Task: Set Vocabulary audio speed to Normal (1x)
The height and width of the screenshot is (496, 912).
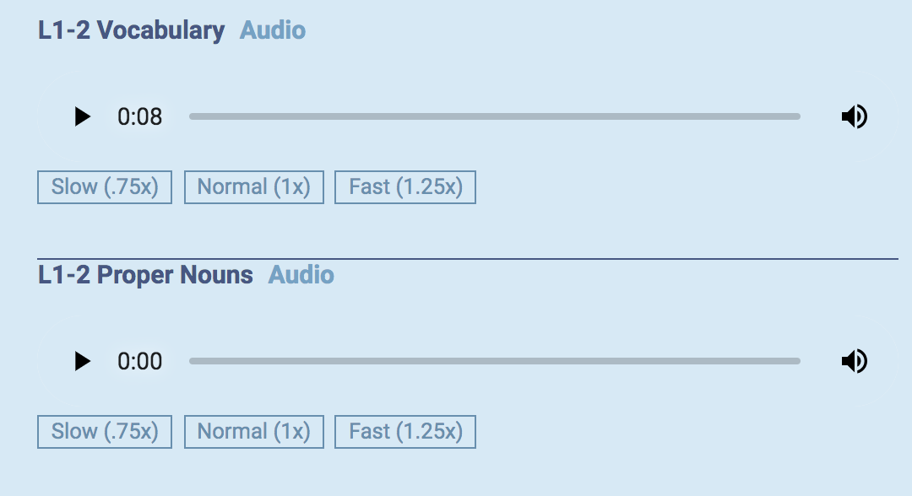Action: pos(254,187)
